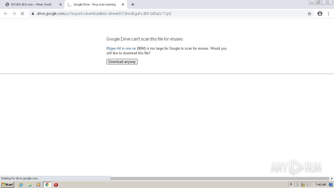
Task: Open the Windows Start menu
Action: pos(7,185)
